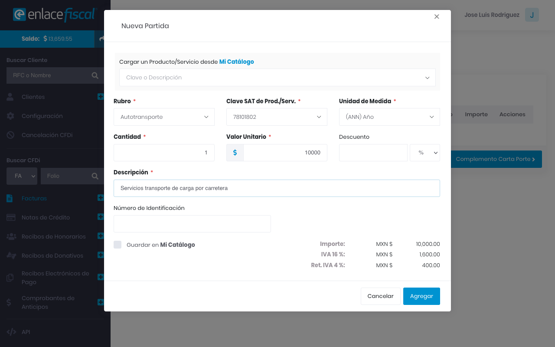Open Cancelación CFDi in the sidebar
This screenshot has width=555, height=347.
(x=47, y=135)
